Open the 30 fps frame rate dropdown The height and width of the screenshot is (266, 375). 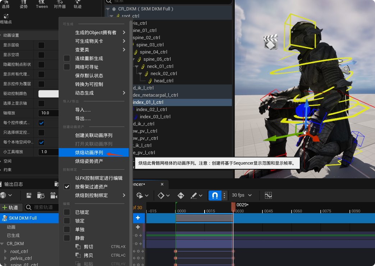(x=242, y=195)
